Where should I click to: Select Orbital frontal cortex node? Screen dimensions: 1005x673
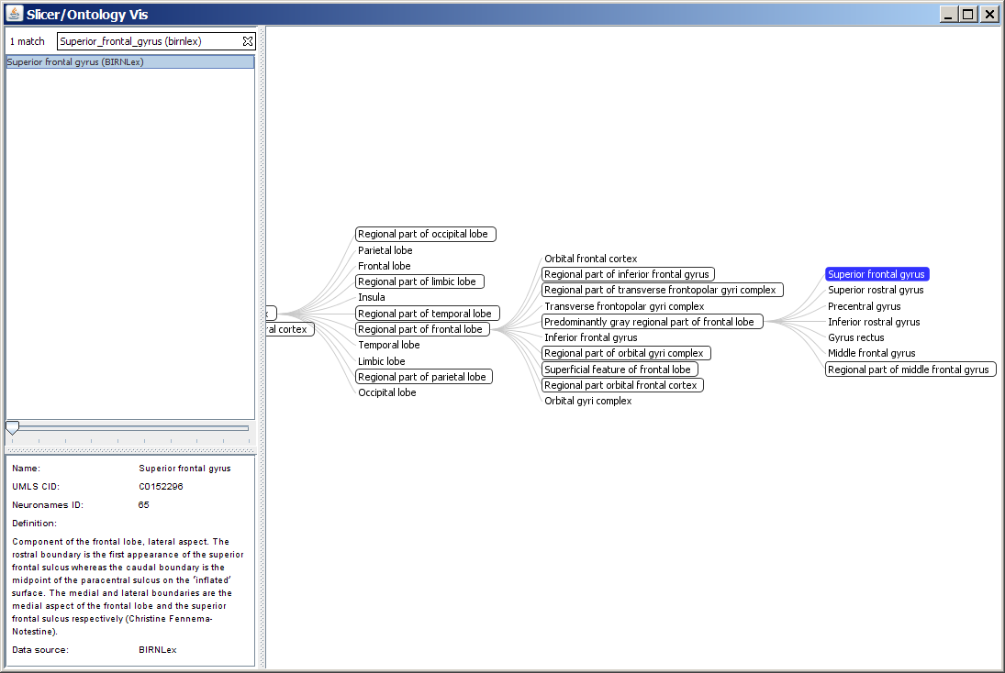(590, 259)
